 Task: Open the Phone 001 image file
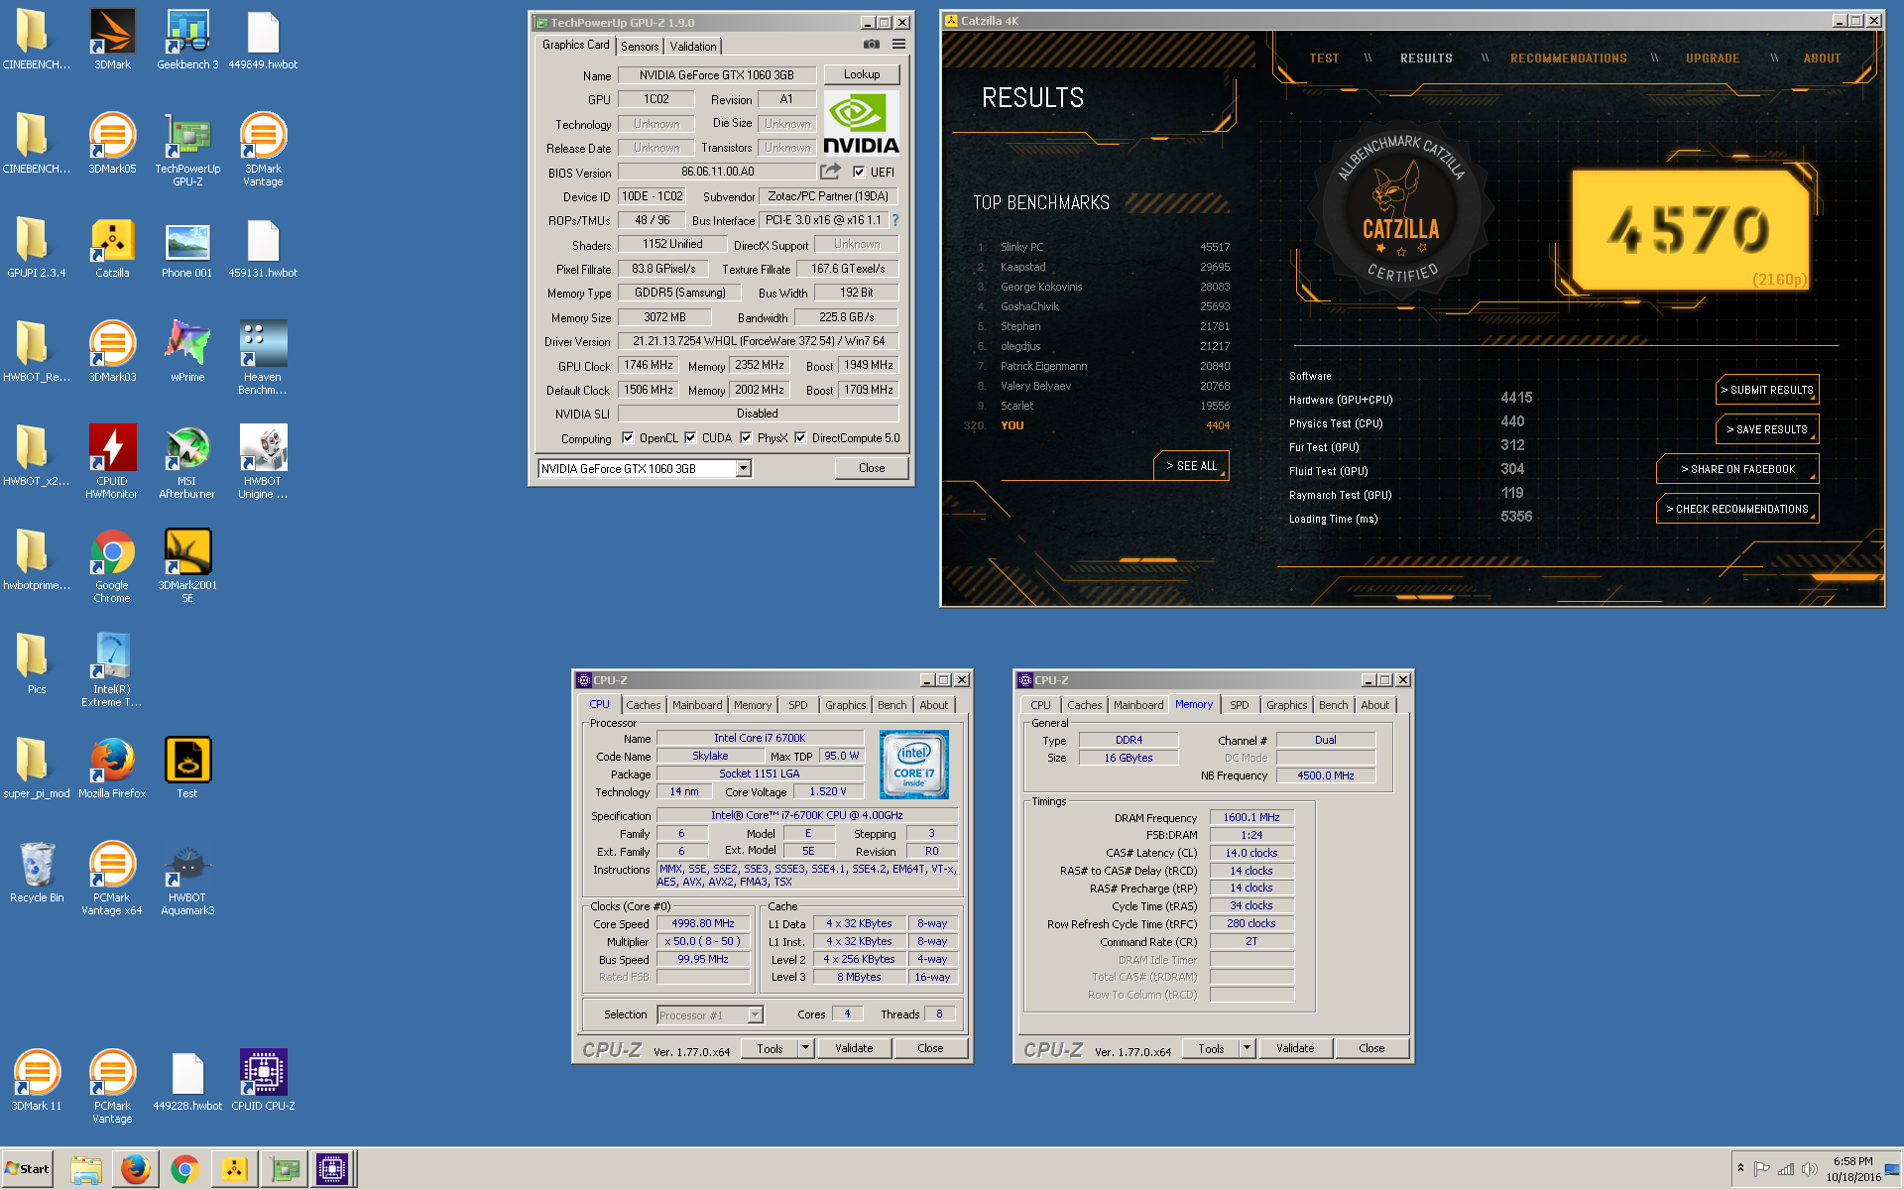coord(187,248)
